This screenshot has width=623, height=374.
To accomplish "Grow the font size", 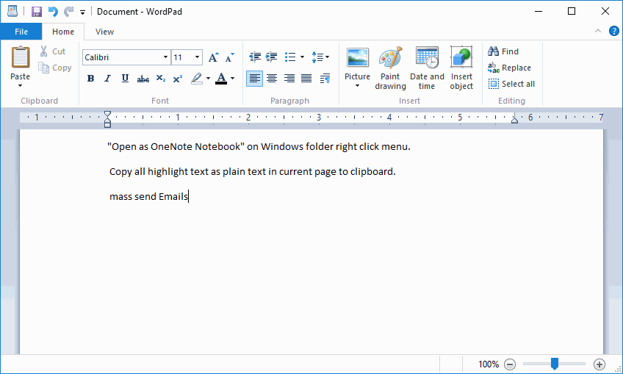I will tap(213, 57).
